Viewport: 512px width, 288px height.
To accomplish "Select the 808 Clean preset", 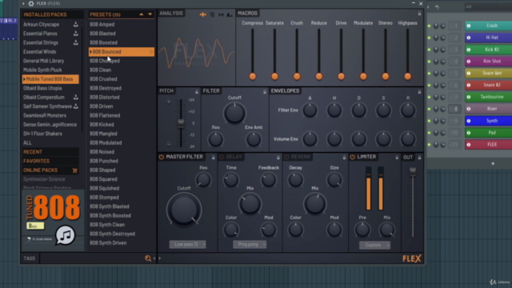I will click(x=101, y=70).
